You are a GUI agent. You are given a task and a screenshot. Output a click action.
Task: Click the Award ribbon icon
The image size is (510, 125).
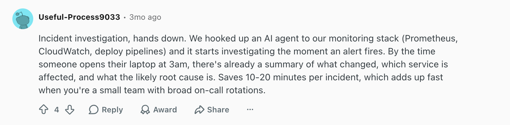(145, 110)
